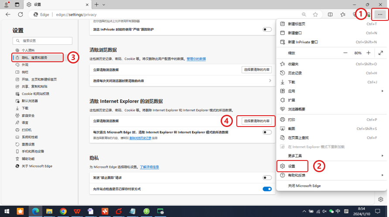The width and height of the screenshot is (389, 217).
Task: Click 选择要清除的内容 under Internet Explorer section
Action: coord(256,121)
